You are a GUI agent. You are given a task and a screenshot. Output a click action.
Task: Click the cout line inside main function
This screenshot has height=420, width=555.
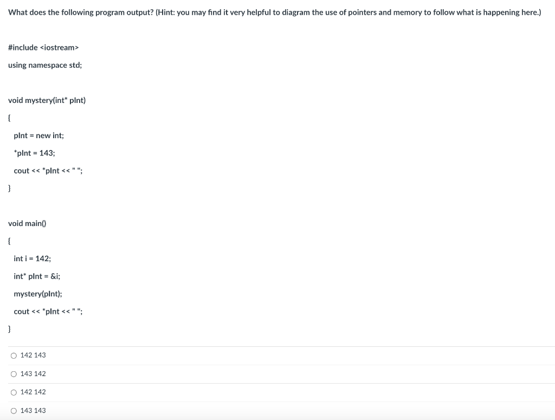(x=48, y=311)
